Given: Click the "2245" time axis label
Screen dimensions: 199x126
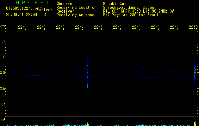Looking at the screenshot, I should pos(98,27).
